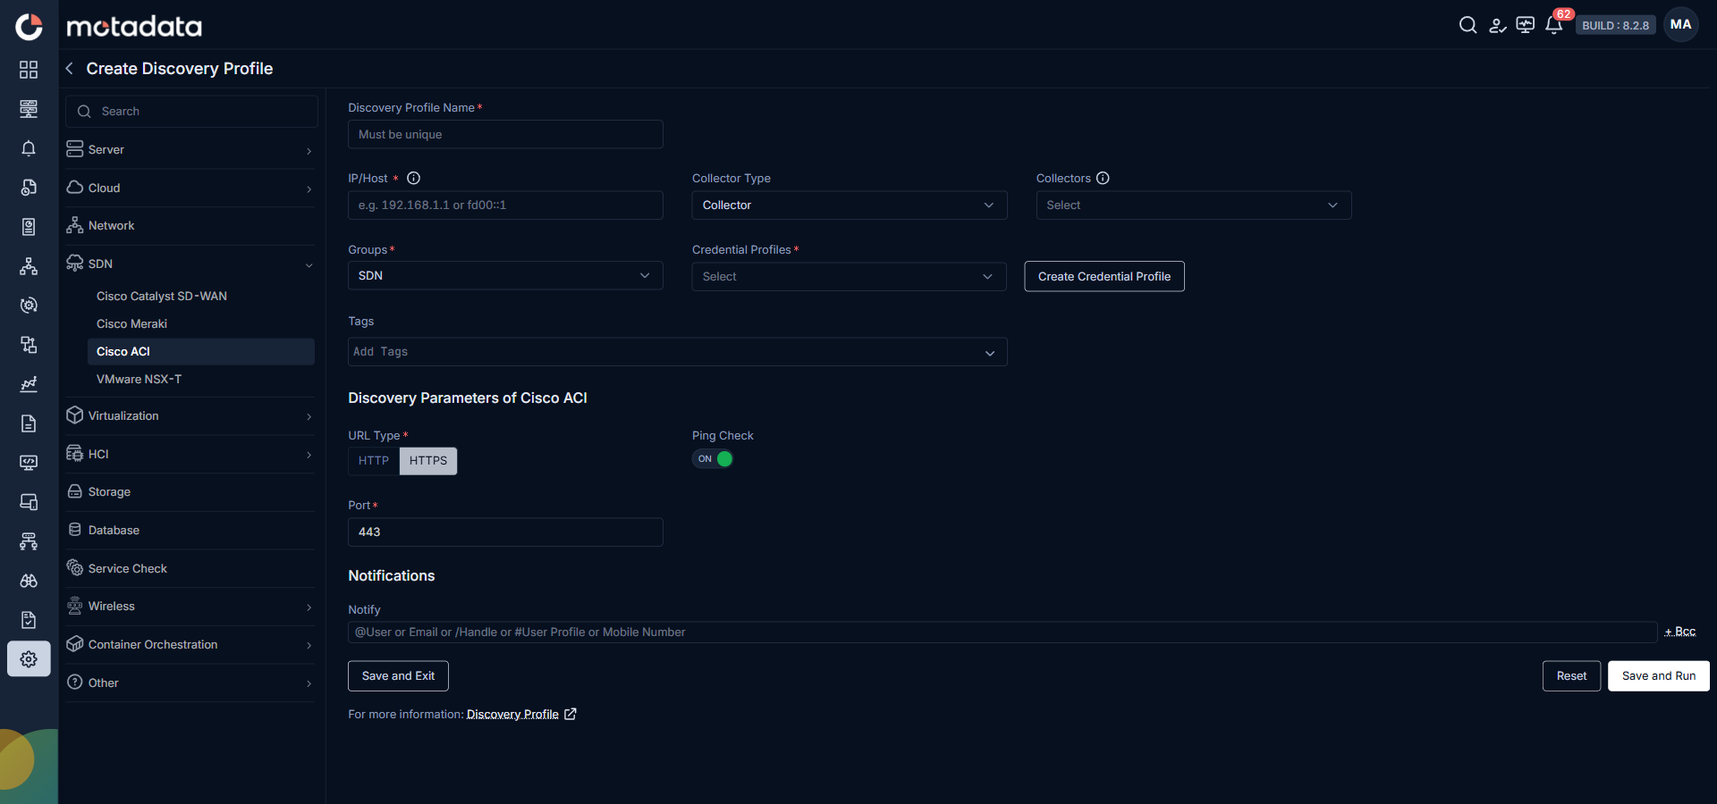The width and height of the screenshot is (1717, 804).
Task: Click Save and Exit
Action: [x=398, y=676]
